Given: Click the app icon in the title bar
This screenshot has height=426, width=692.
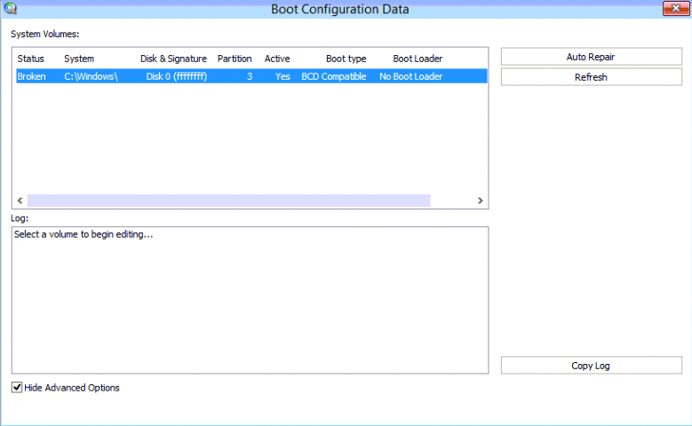Looking at the screenshot, I should tap(11, 9).
